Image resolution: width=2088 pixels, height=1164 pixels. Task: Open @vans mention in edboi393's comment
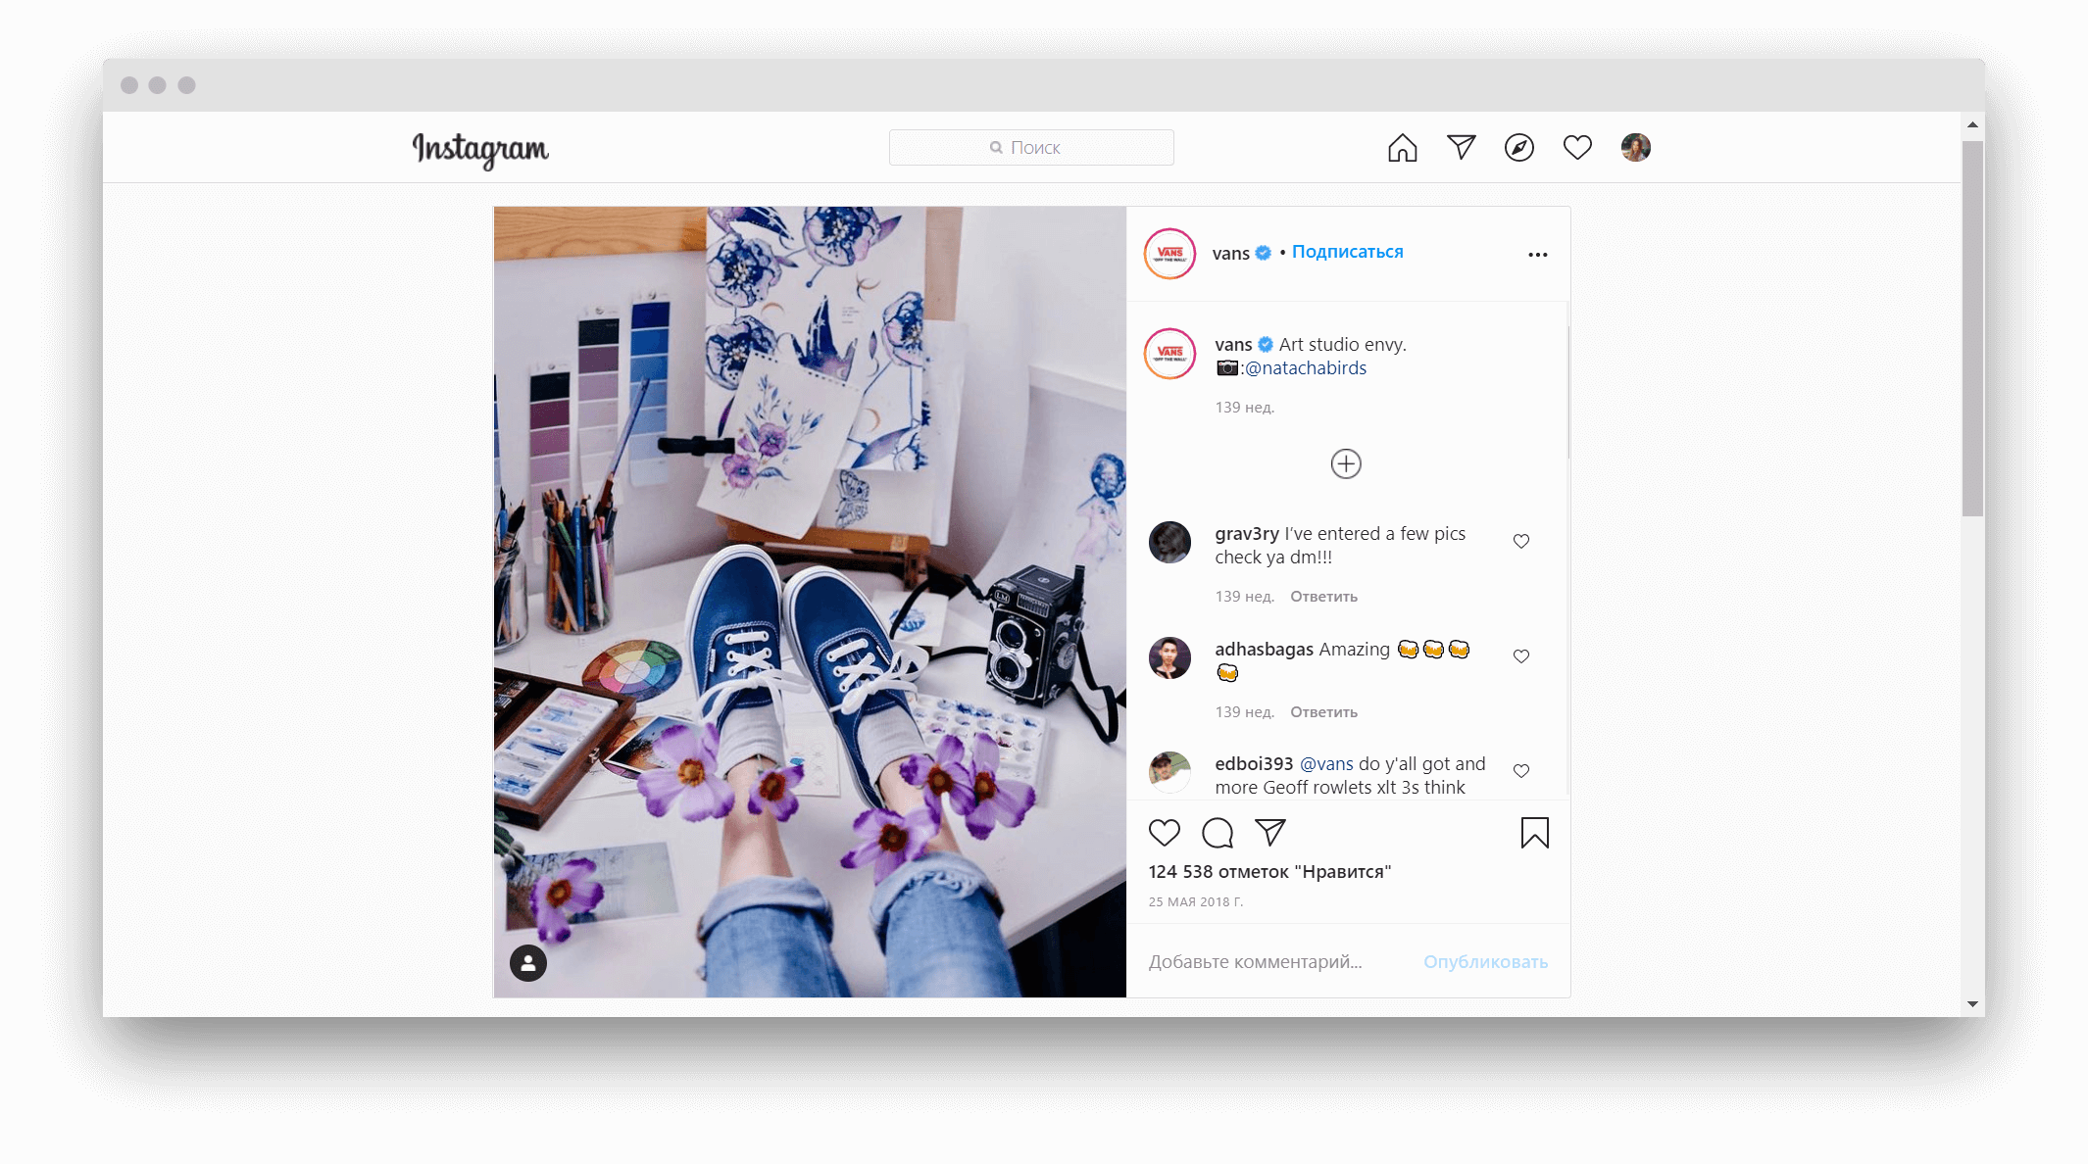pos(1326,764)
